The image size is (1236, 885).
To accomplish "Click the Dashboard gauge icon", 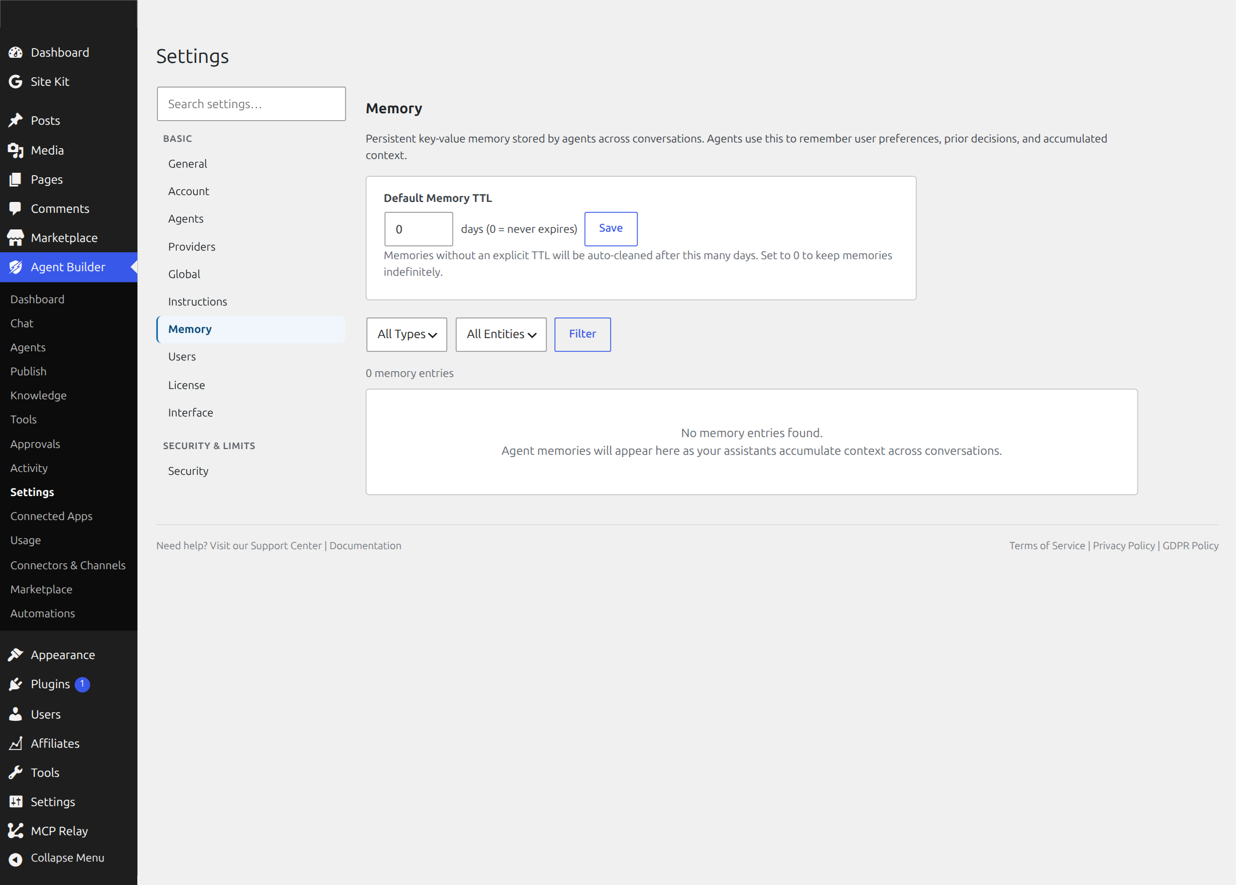I will (15, 53).
